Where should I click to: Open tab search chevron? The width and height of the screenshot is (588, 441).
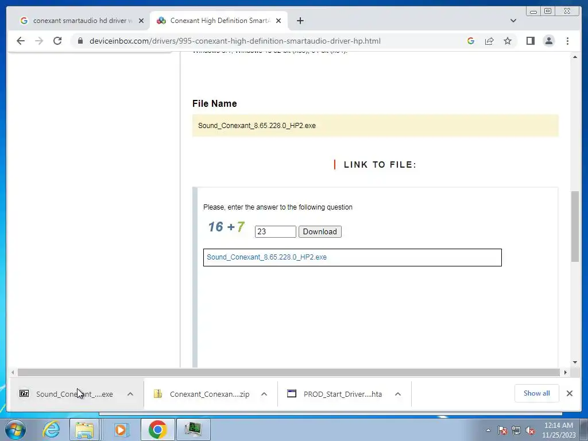point(513,21)
